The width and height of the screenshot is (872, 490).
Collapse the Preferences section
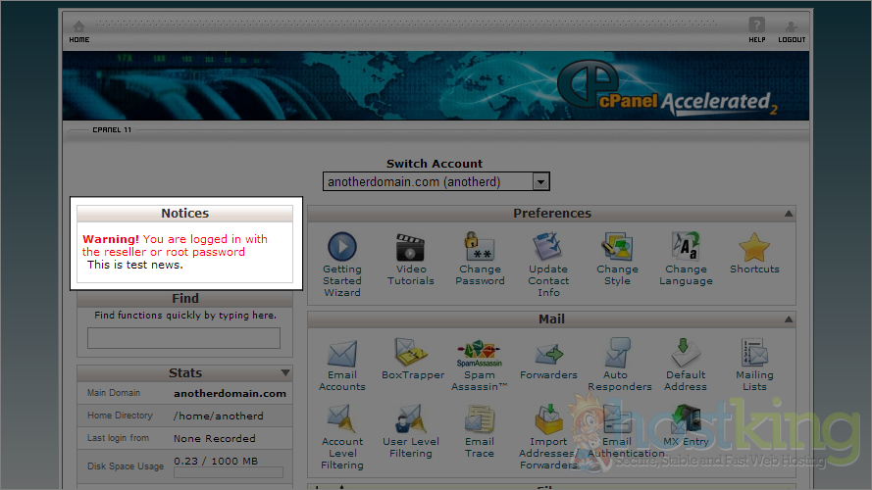789,214
